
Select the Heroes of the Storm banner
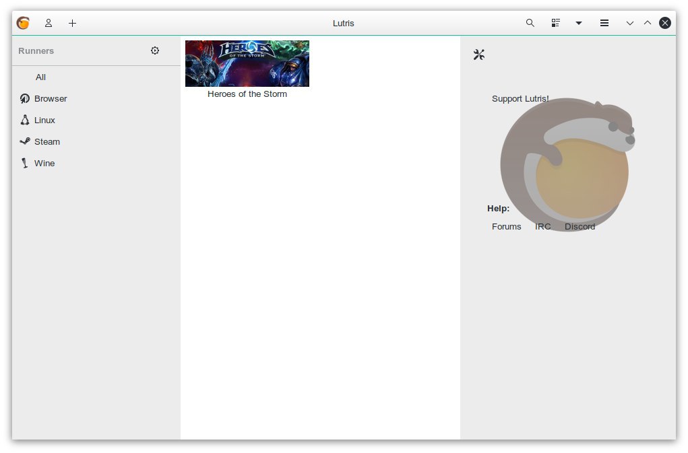tap(247, 63)
